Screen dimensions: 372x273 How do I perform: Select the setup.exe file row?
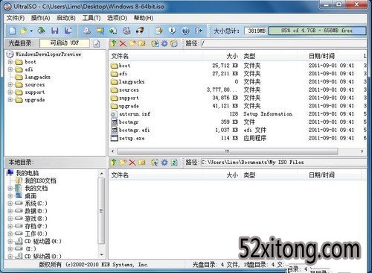(x=237, y=138)
